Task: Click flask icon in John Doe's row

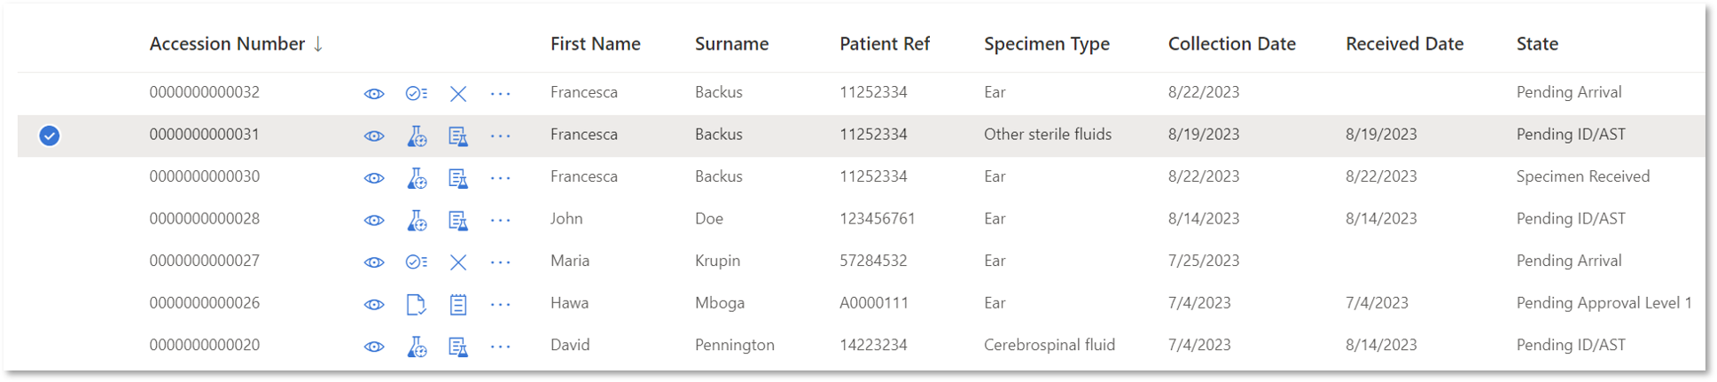Action: pos(417,221)
